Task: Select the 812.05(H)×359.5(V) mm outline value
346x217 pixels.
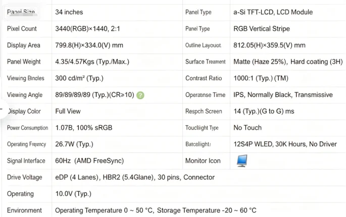Action: pyautogui.click(x=269, y=45)
